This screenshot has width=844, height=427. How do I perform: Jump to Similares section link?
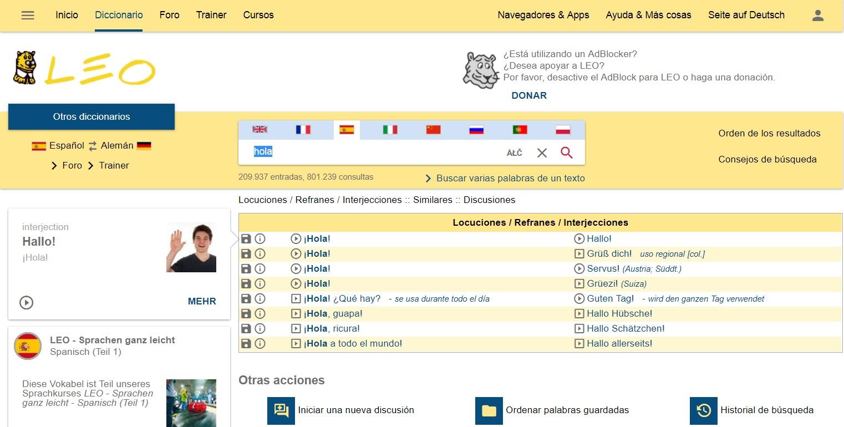coord(433,200)
